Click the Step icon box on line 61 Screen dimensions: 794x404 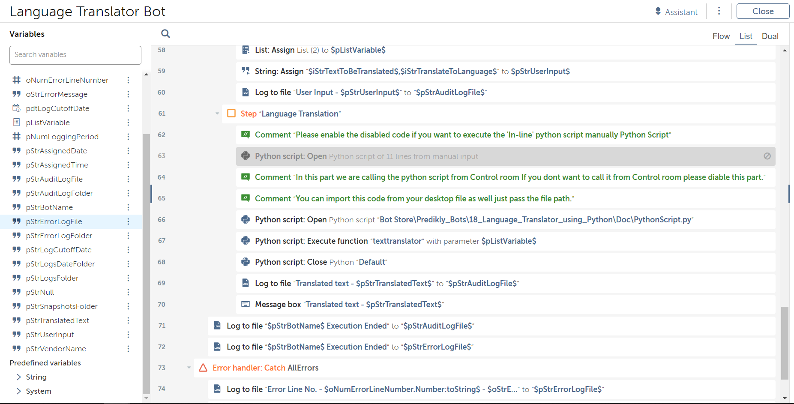click(231, 114)
